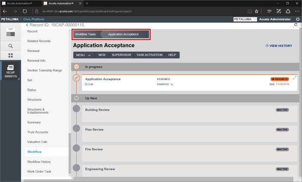
Task: Click the search magnifier icon in sidebar
Action: (10, 45)
